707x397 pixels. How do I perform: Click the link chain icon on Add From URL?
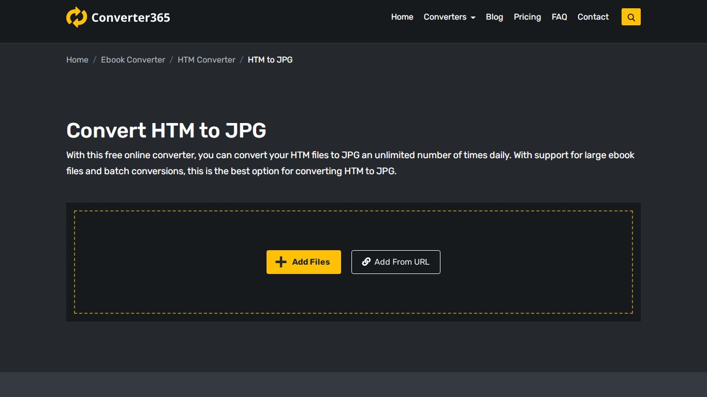pos(366,262)
